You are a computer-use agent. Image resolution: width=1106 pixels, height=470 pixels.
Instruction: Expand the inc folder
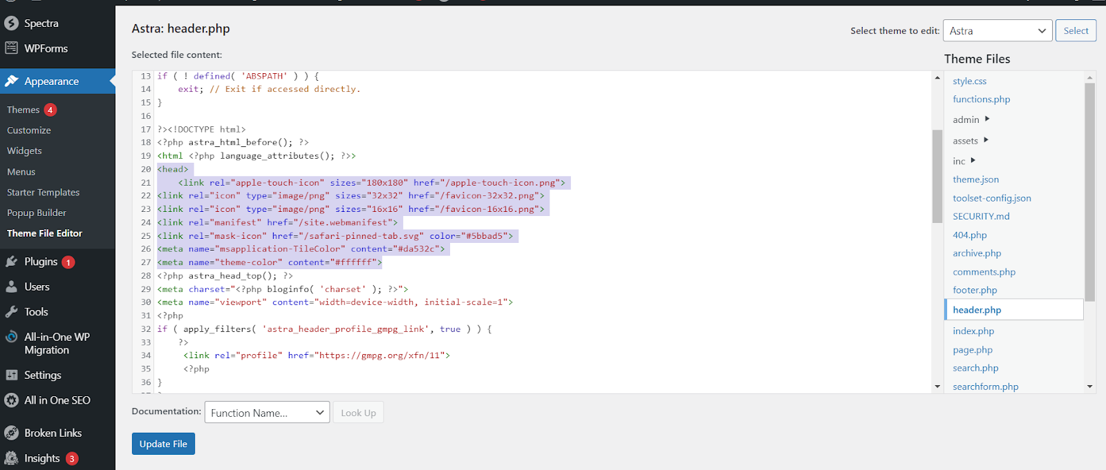coord(964,161)
